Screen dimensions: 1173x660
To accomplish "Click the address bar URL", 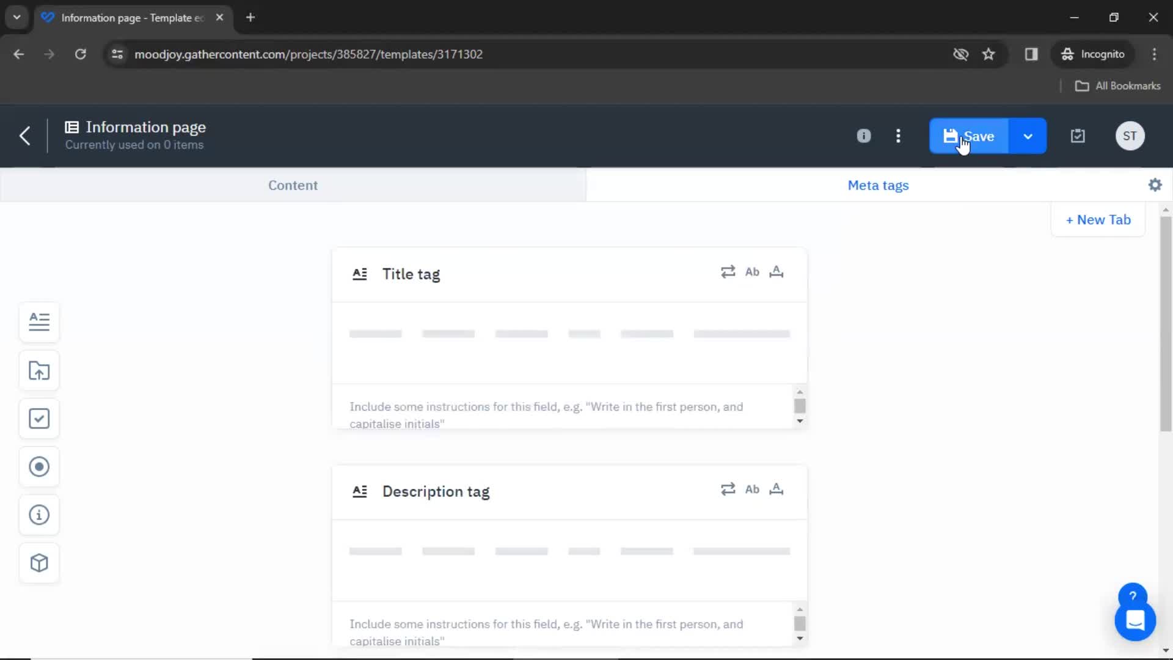I will [309, 54].
